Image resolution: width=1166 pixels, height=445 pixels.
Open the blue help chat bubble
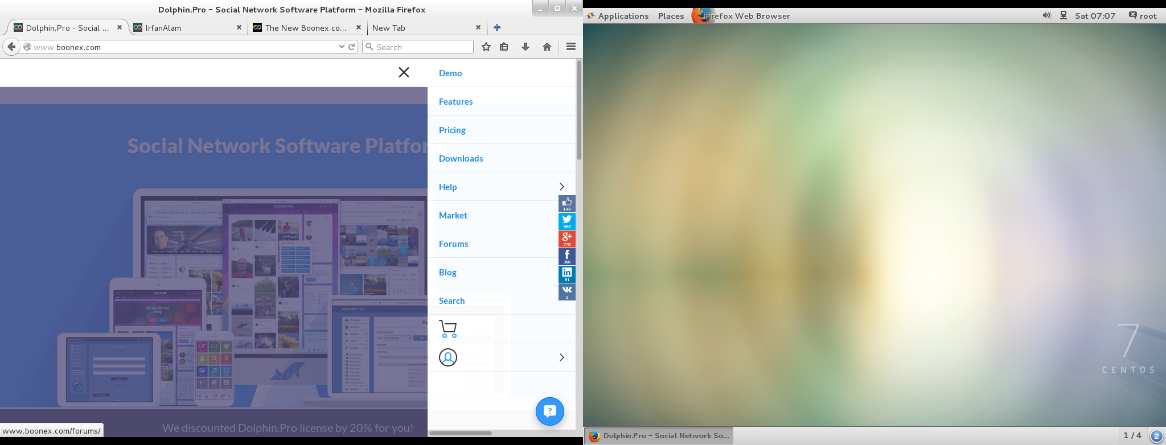point(549,411)
